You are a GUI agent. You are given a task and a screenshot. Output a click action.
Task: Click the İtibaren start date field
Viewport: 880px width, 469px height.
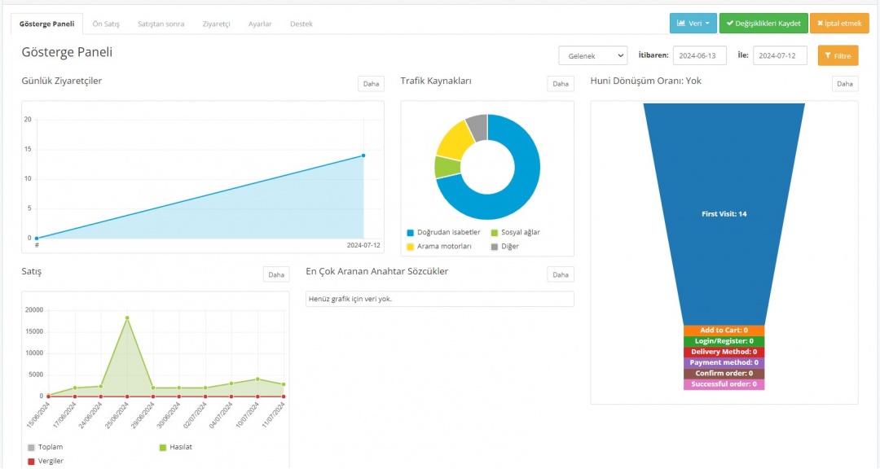[699, 56]
